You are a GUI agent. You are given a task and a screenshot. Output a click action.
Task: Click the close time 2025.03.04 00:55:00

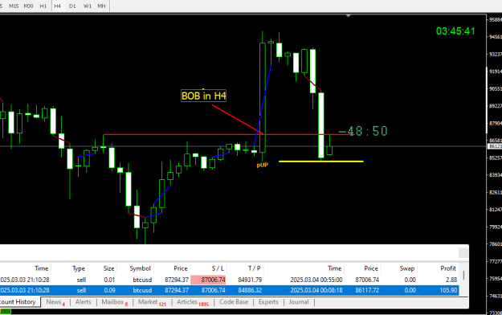tap(316, 280)
